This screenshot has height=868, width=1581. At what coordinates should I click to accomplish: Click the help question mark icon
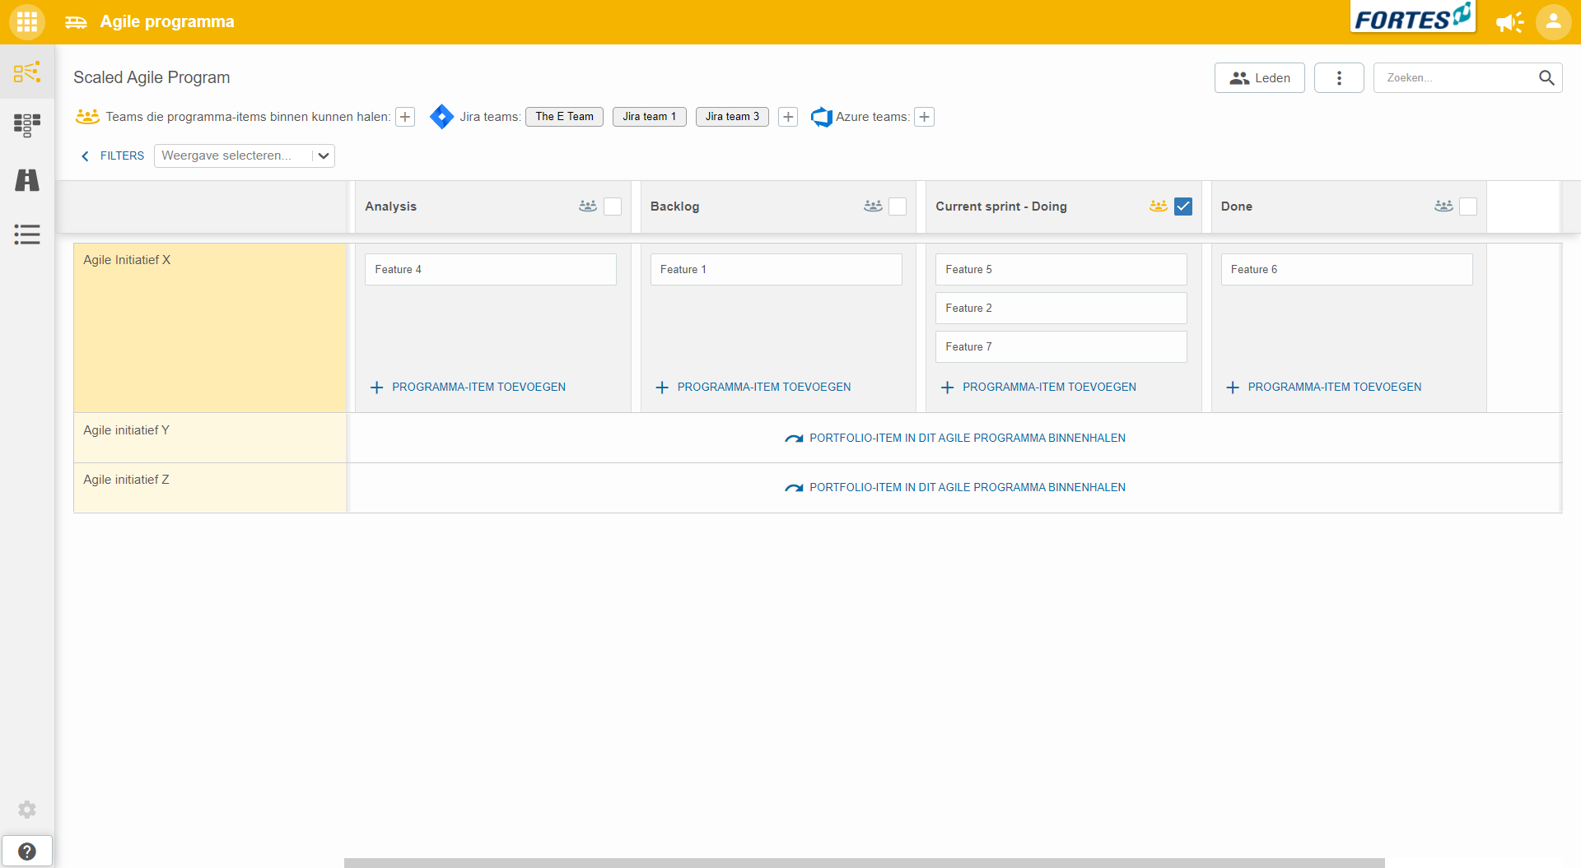pyautogui.click(x=27, y=852)
